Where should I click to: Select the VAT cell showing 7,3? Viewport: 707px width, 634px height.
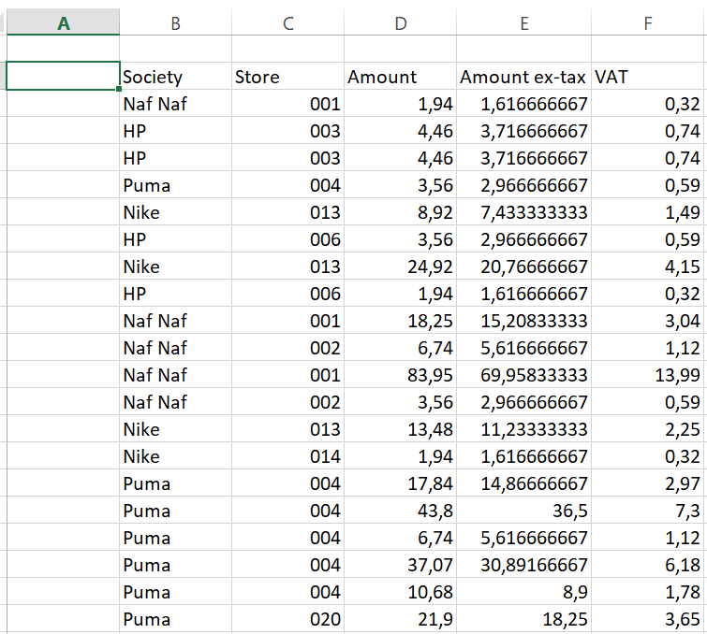pyautogui.click(x=648, y=511)
